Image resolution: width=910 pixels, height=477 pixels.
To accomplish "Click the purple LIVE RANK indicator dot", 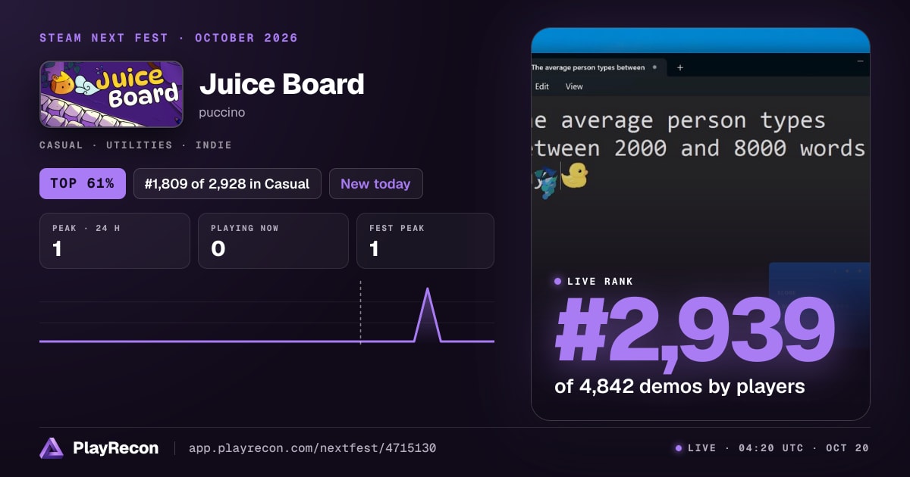I will point(558,282).
